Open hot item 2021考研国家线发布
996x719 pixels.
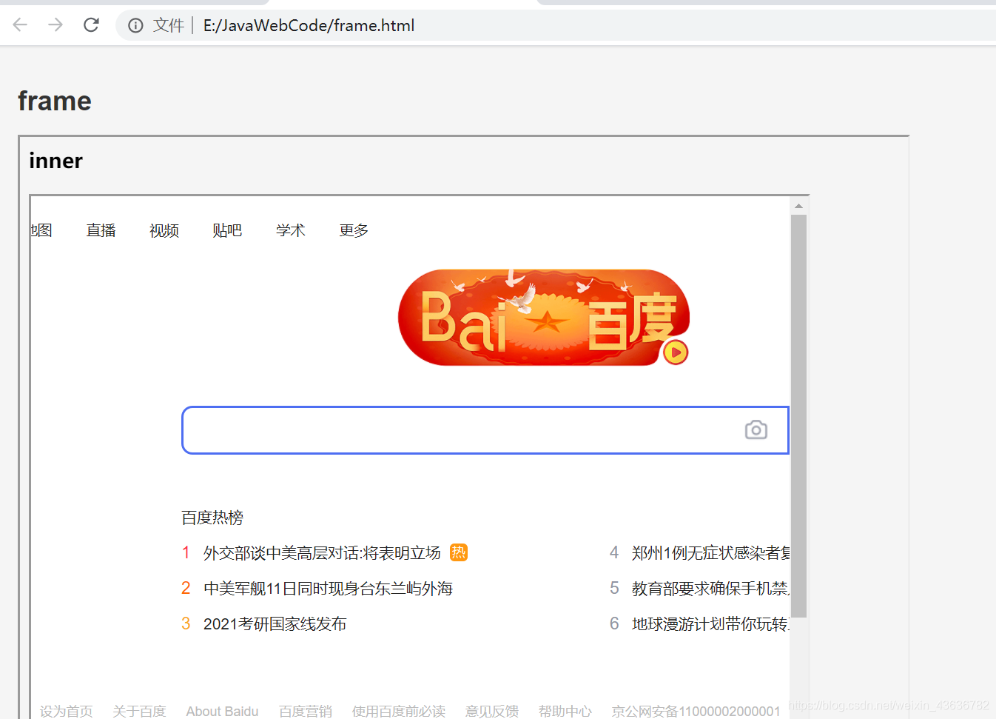pos(275,624)
